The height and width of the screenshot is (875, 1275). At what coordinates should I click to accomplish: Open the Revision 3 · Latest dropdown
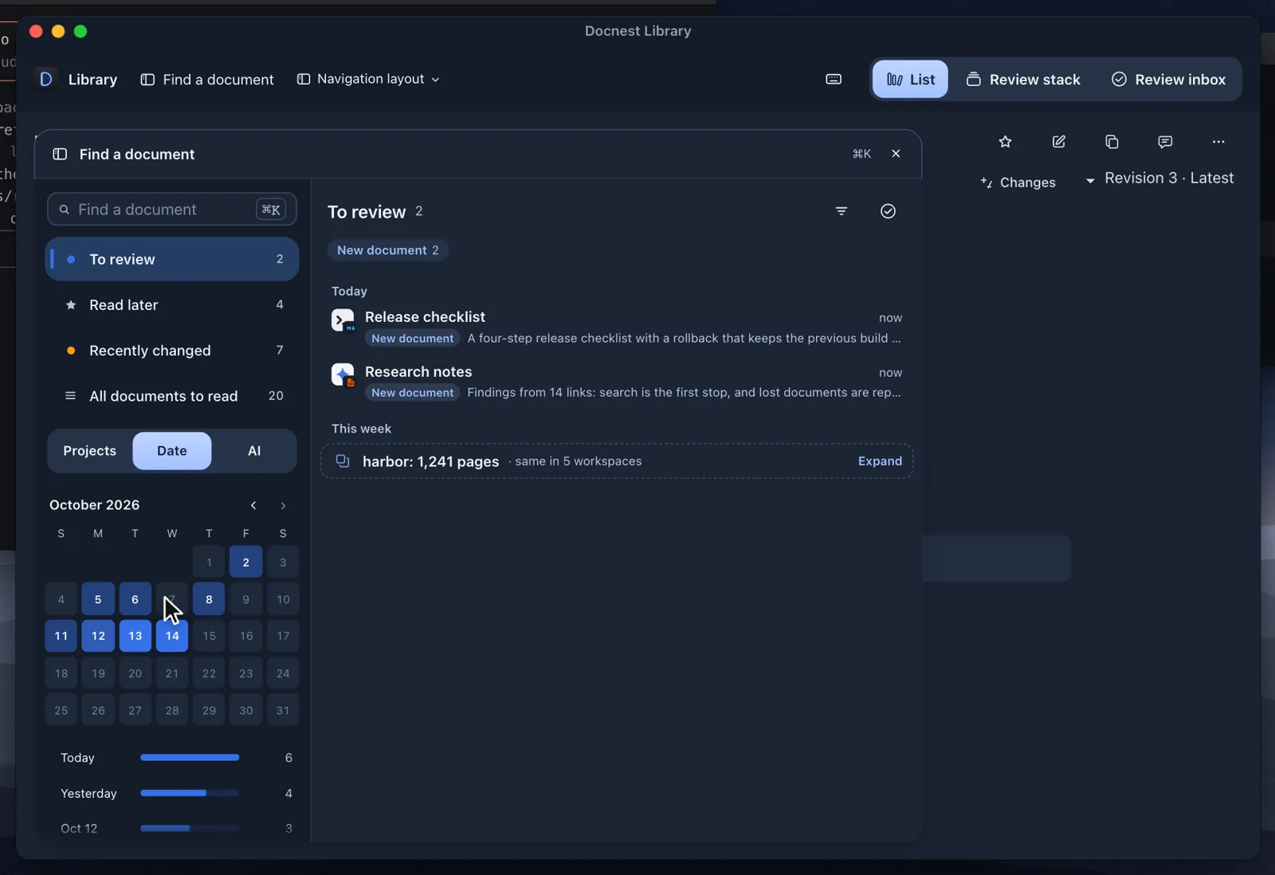point(1159,179)
